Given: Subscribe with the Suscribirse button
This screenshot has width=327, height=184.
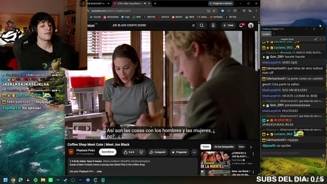Looking at the screenshot, I should point(108,152).
